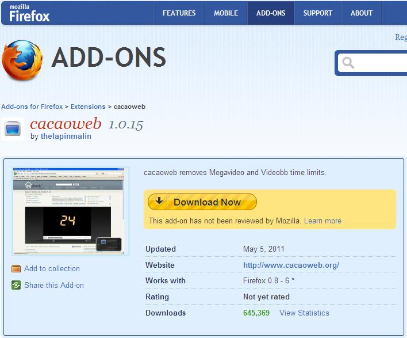Click the Learn more link
Screen dimensions: 407x338
(x=322, y=221)
